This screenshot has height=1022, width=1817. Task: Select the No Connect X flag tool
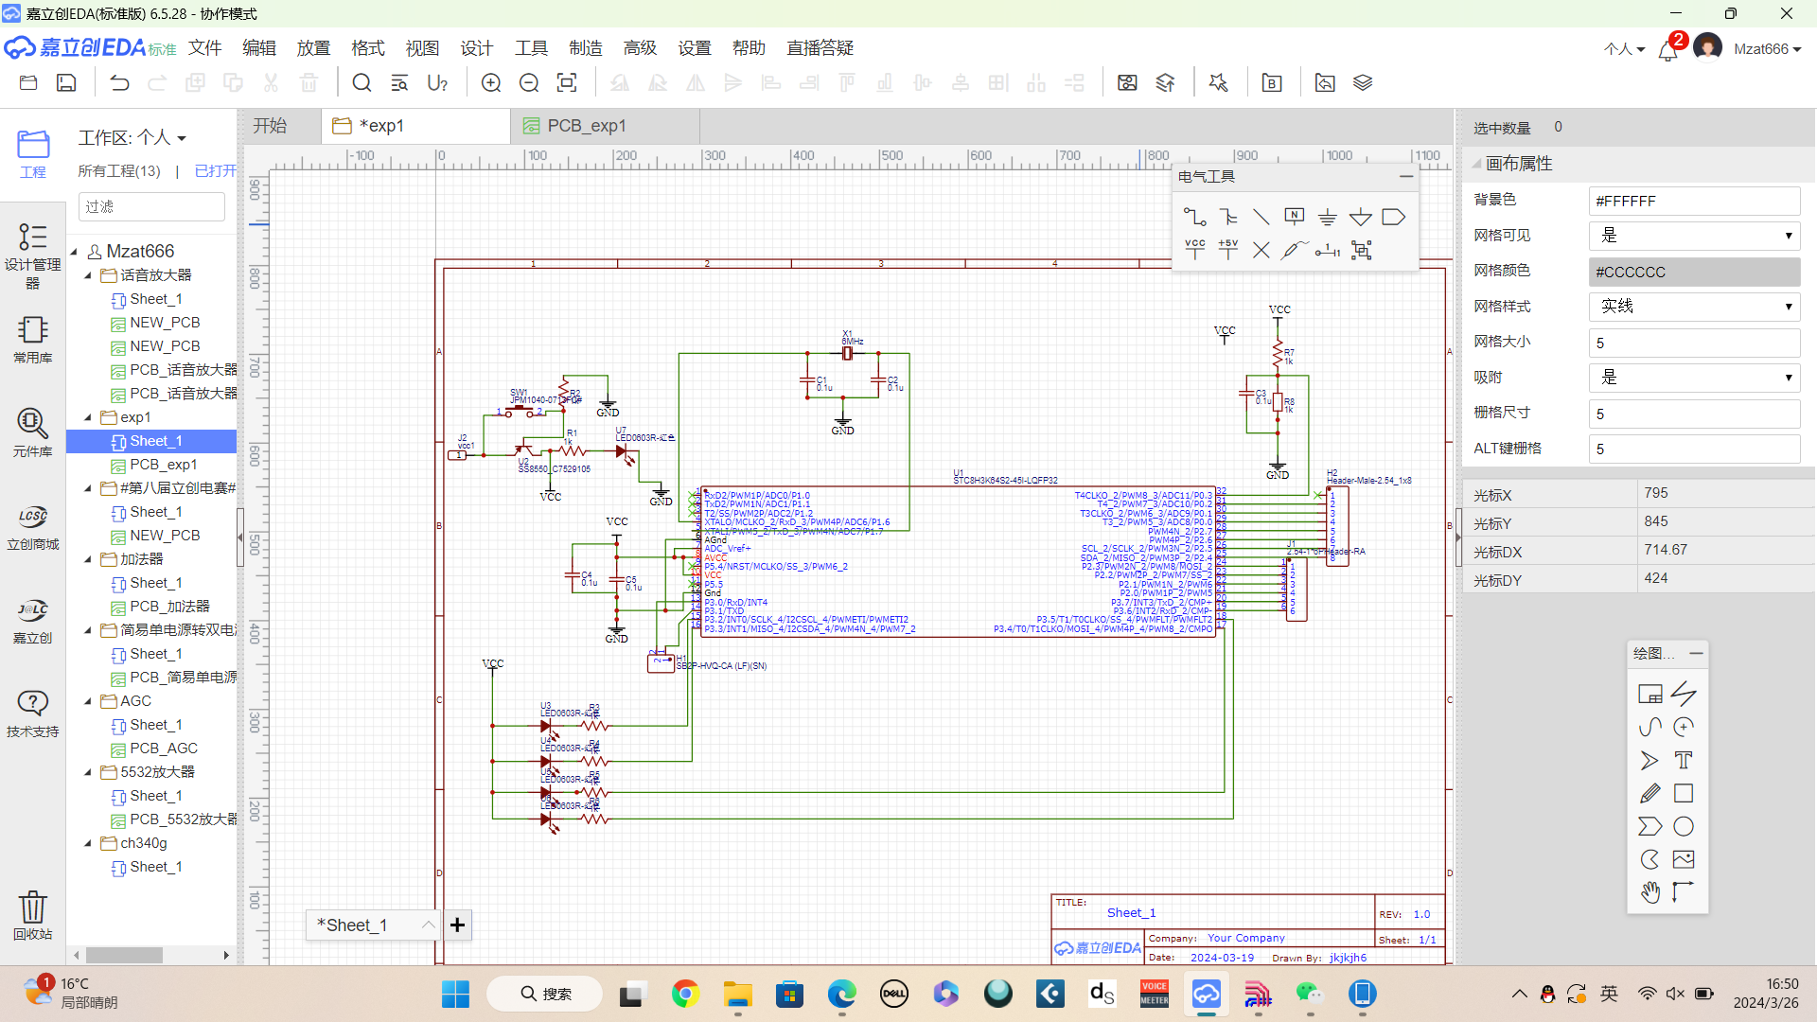1261,250
